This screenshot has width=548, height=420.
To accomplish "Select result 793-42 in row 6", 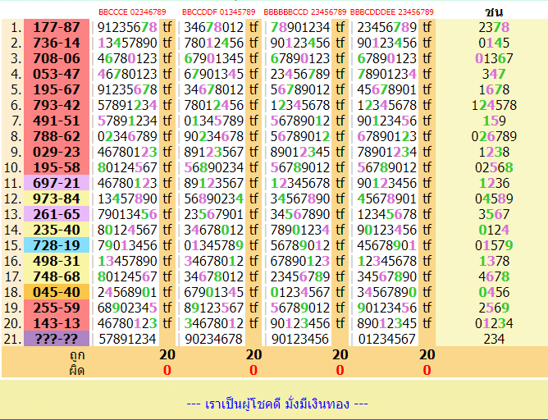I will [57, 105].
